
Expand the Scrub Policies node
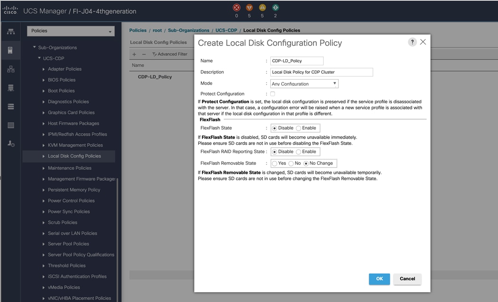(44, 222)
